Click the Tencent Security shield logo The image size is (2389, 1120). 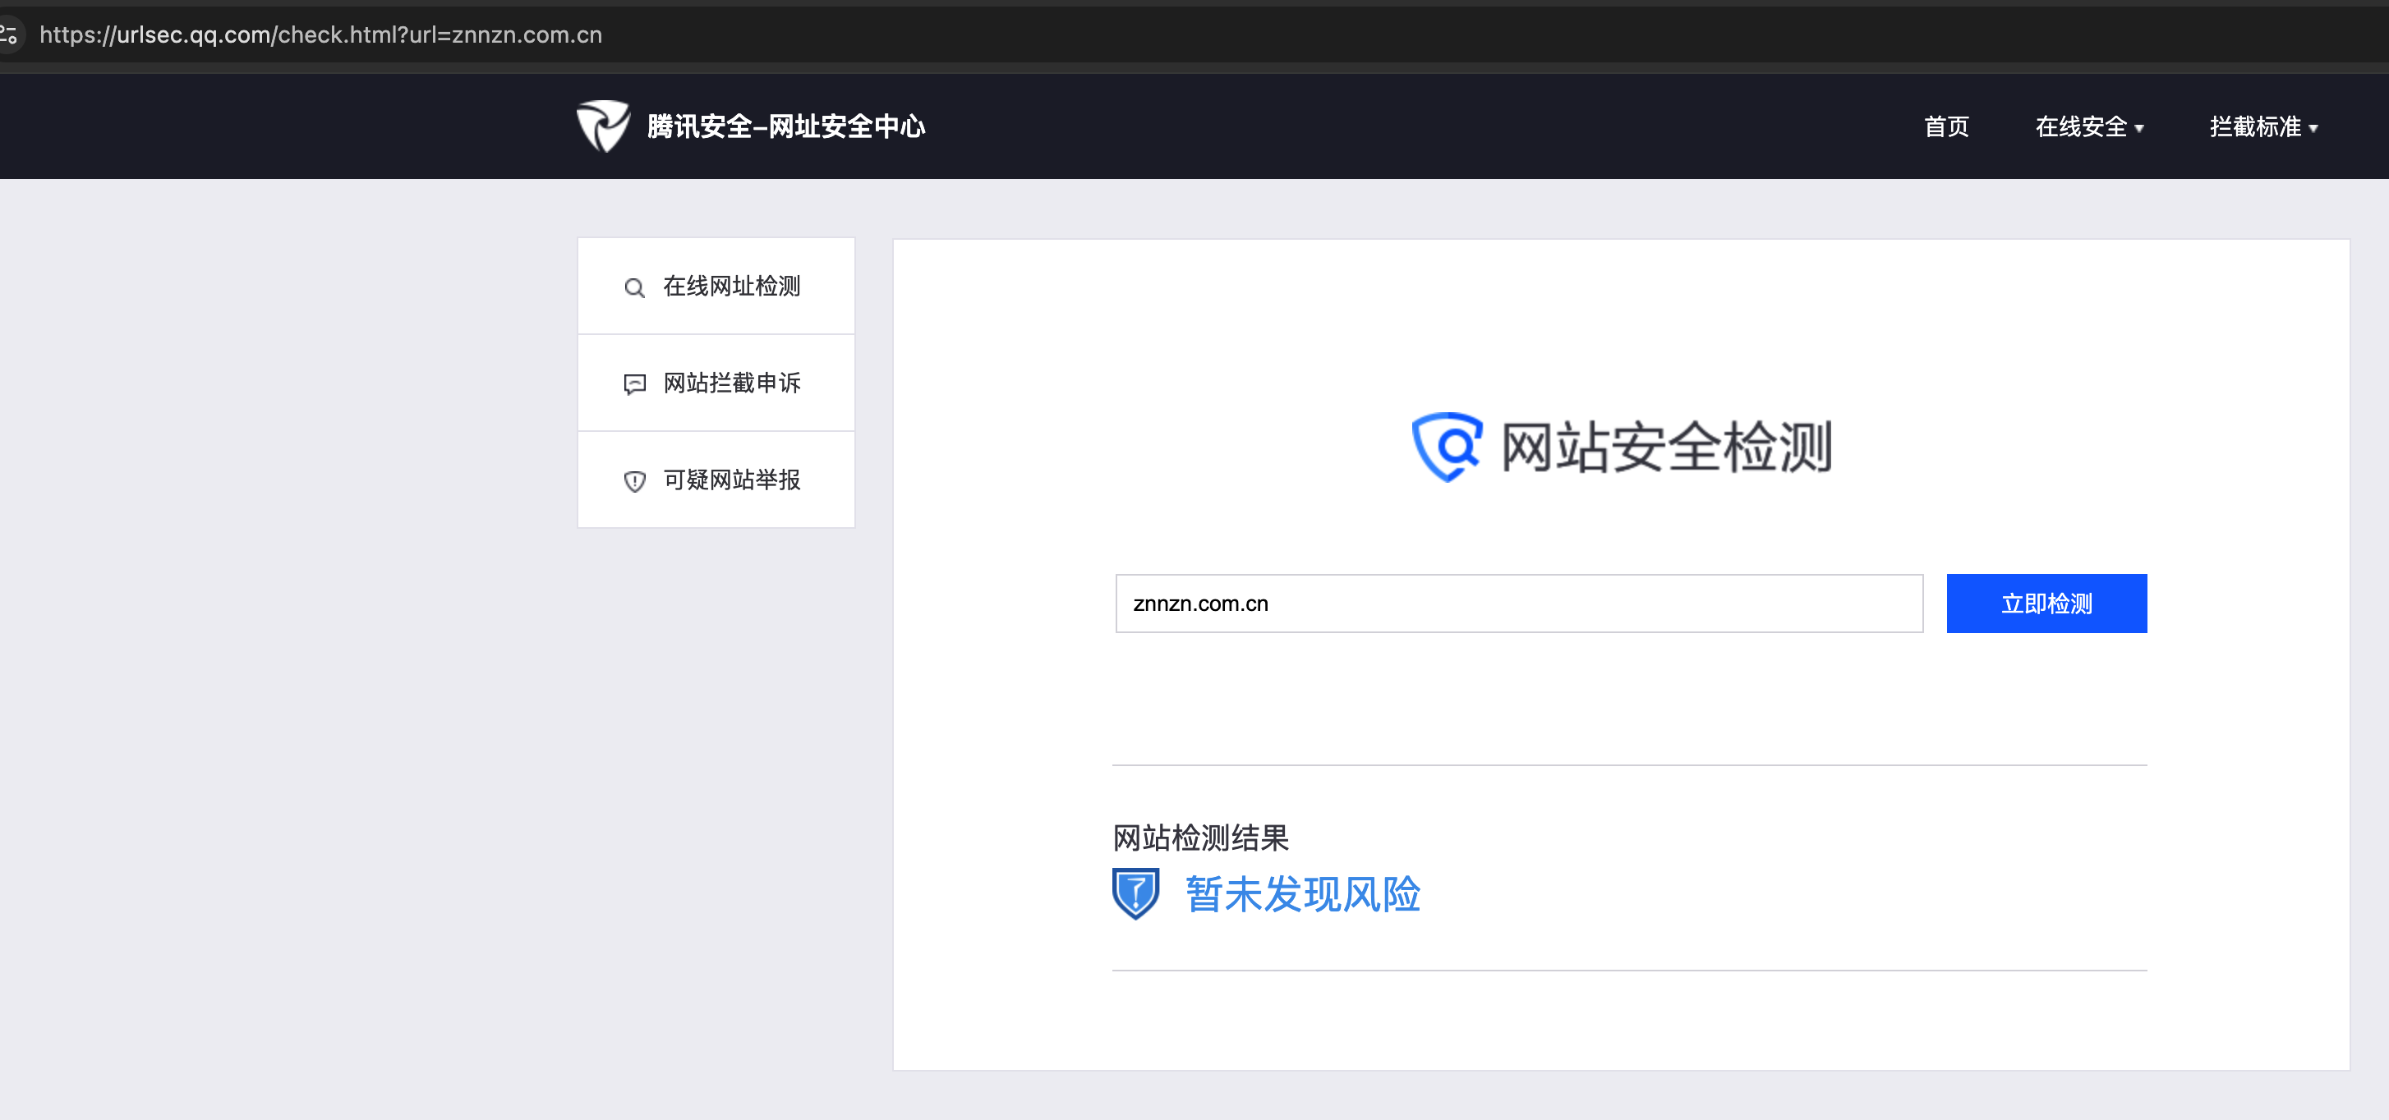(x=603, y=125)
